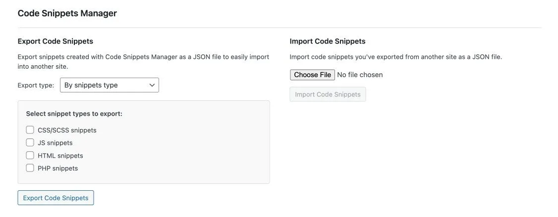Click the Choose File button
Image resolution: width=558 pixels, height=217 pixels.
[312, 75]
